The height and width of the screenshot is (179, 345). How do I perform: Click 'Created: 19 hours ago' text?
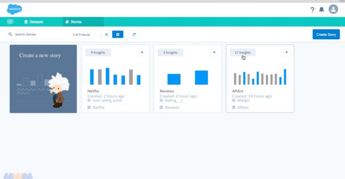pos(252,96)
